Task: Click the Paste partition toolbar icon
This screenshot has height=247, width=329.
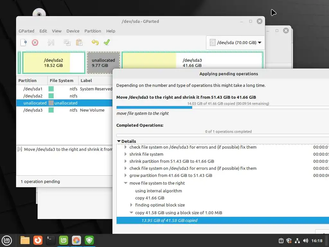Action: (x=79, y=42)
